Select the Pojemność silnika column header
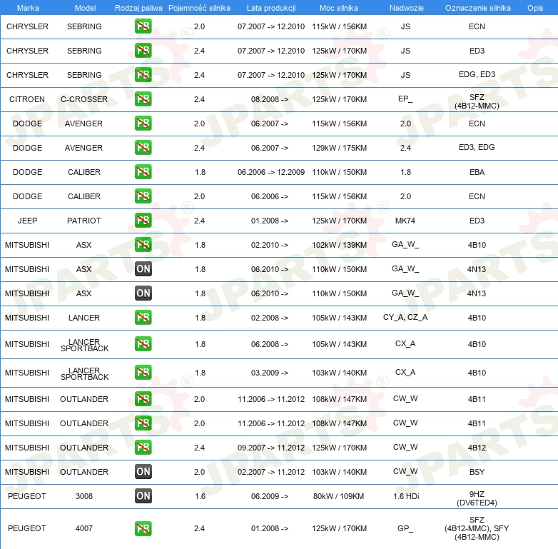This screenshot has width=558, height=549. point(199,8)
